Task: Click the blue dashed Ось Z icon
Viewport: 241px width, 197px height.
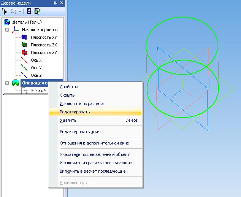Action: click(x=24, y=75)
